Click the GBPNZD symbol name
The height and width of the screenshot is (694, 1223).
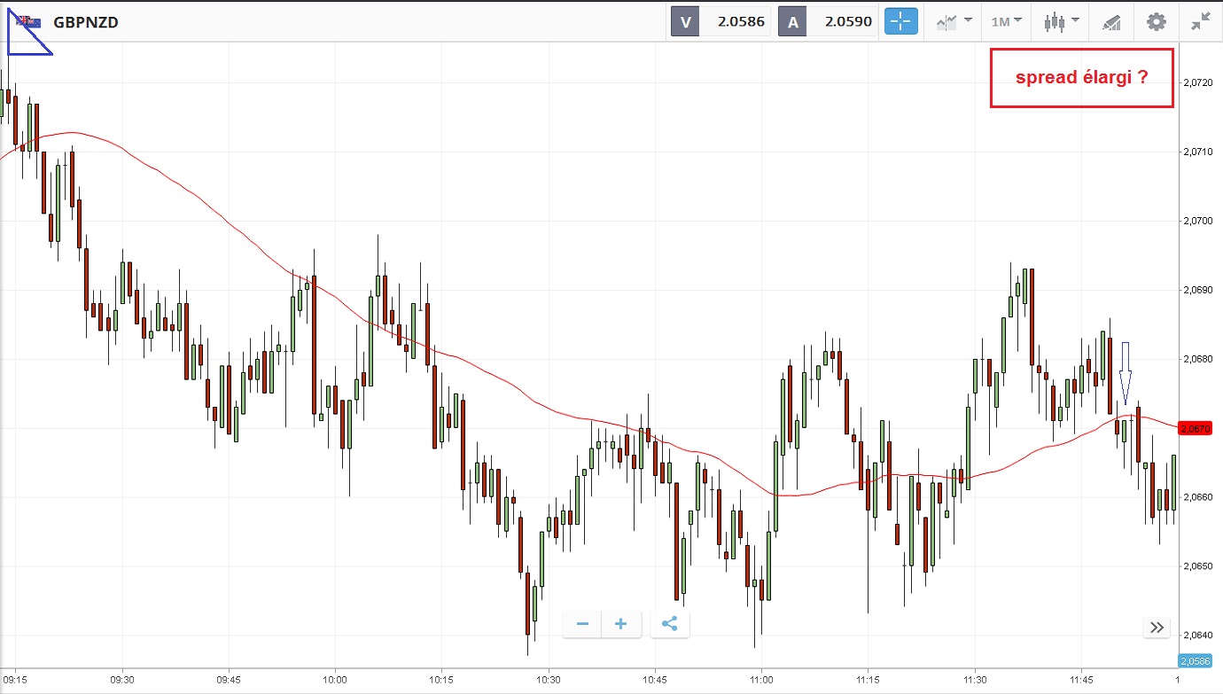tap(86, 22)
